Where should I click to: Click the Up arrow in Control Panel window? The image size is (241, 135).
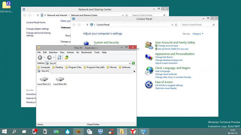[87, 25]
